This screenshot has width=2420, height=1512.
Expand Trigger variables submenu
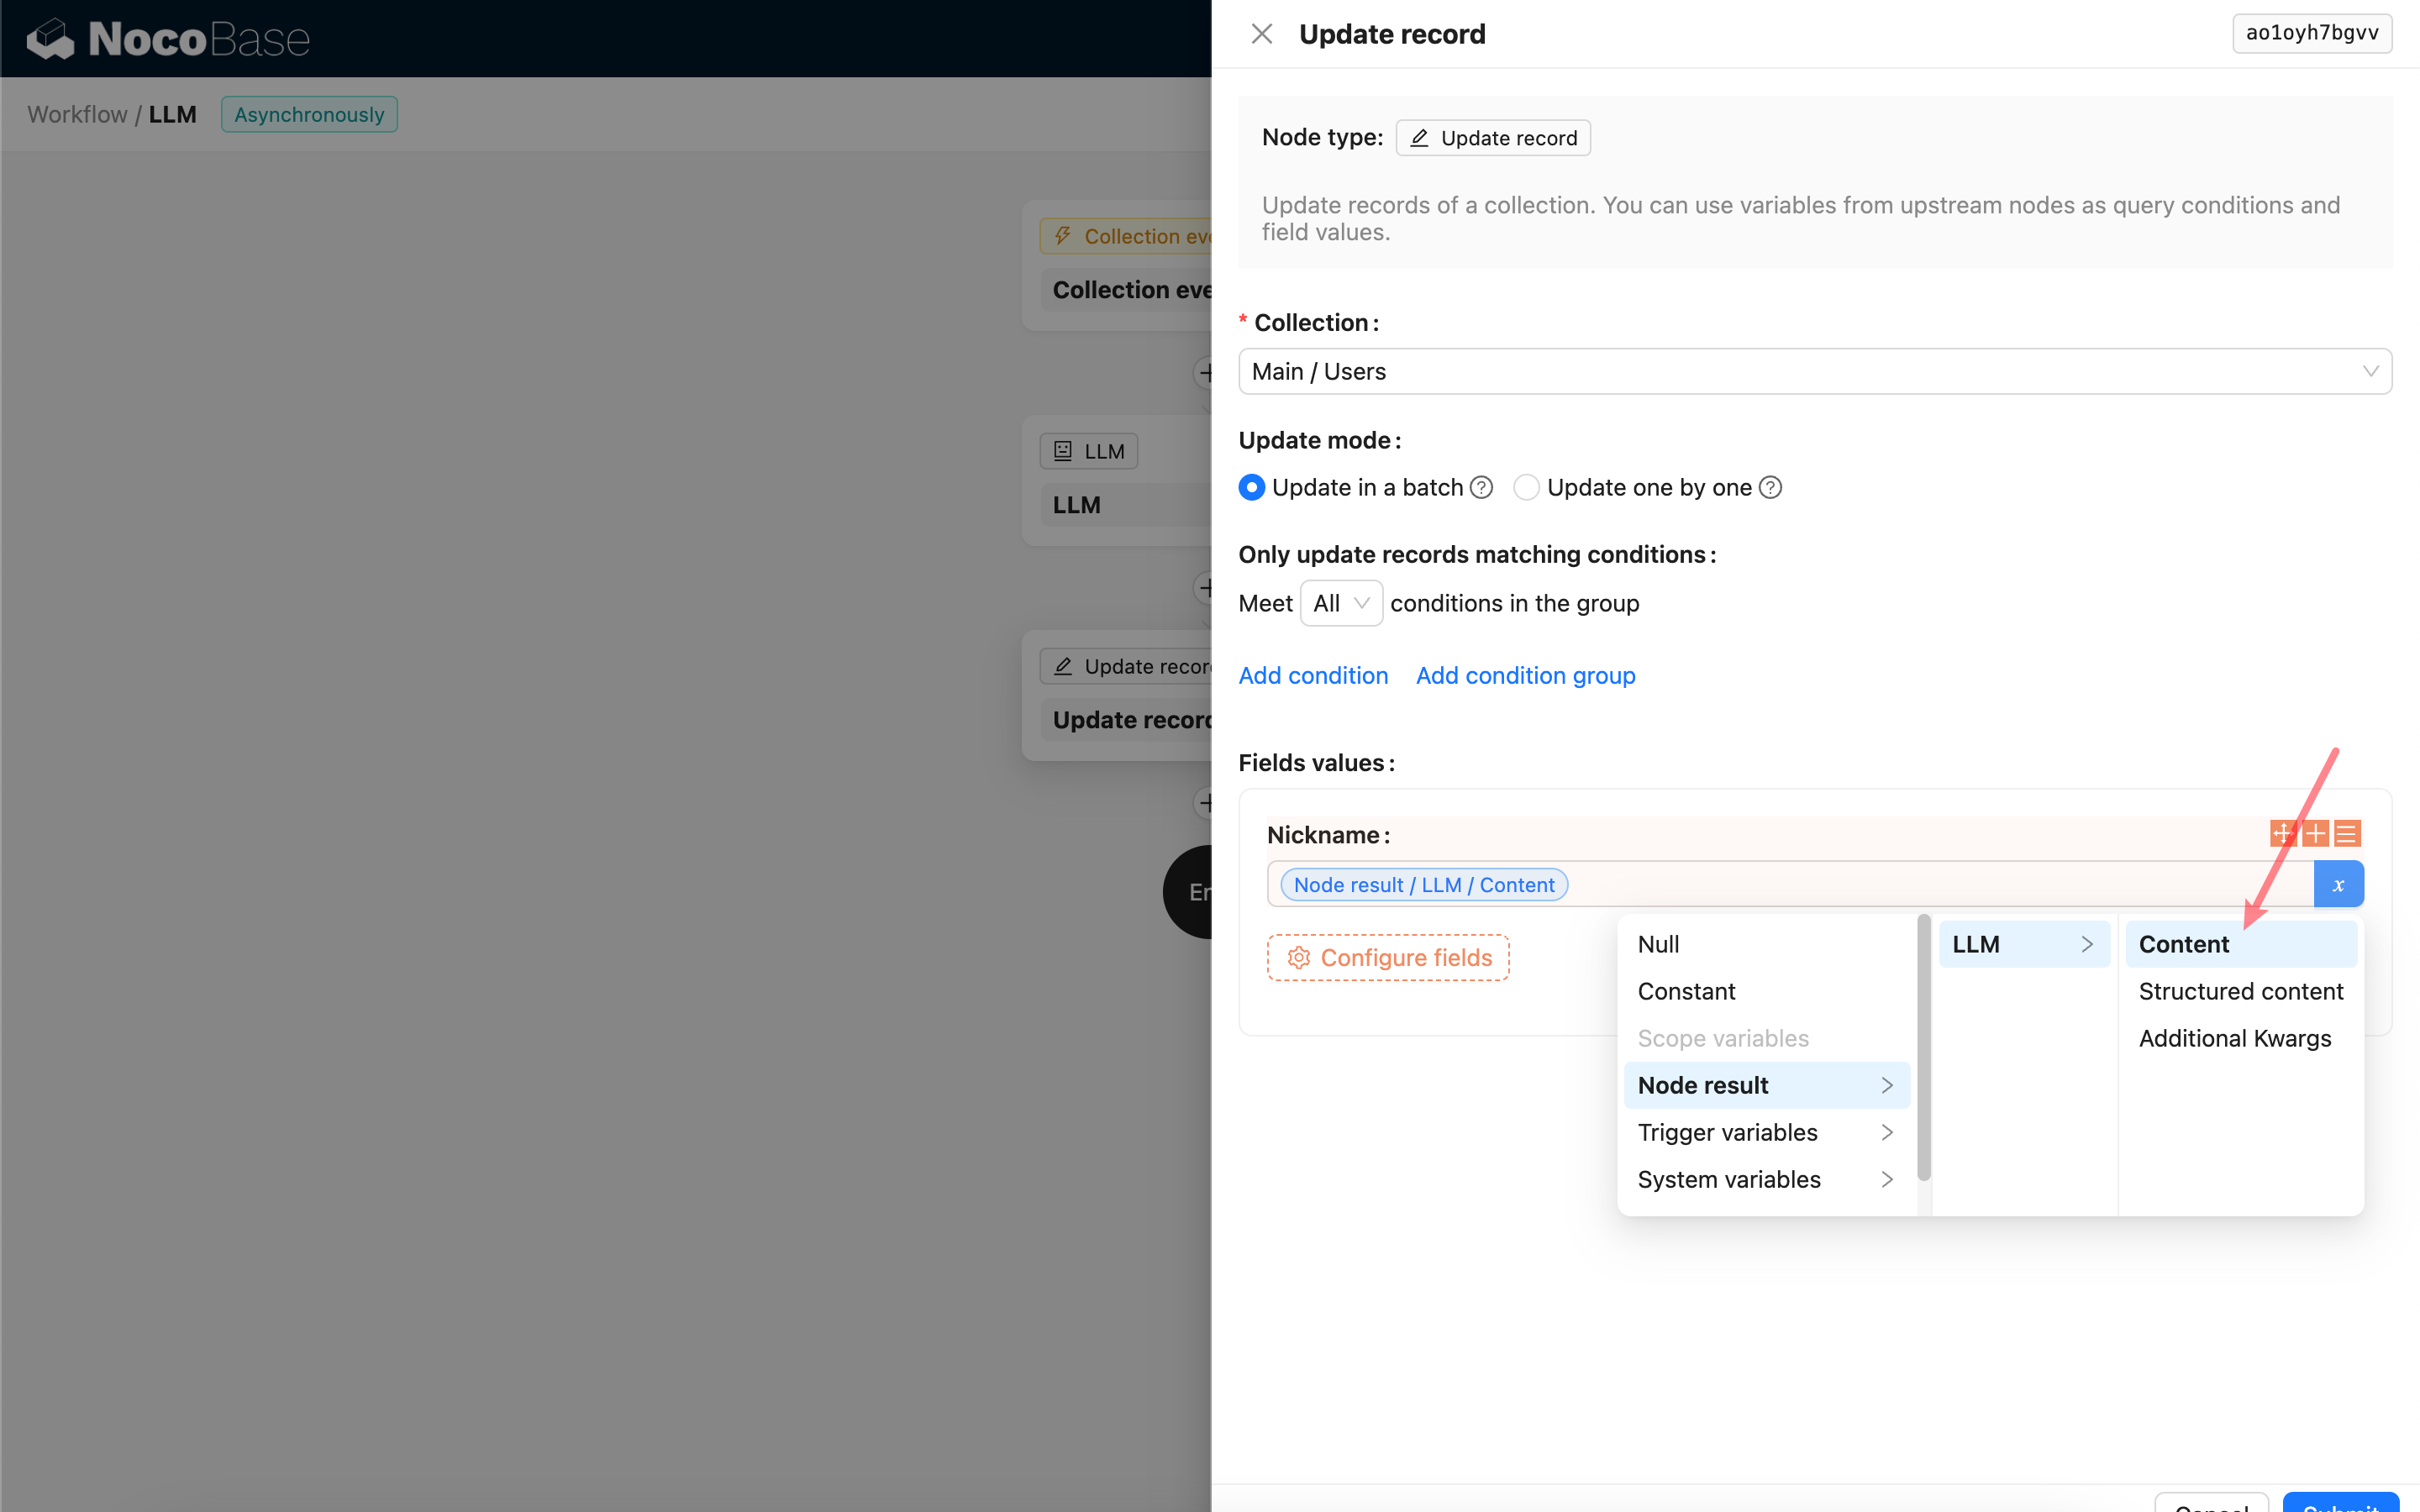tap(1765, 1132)
